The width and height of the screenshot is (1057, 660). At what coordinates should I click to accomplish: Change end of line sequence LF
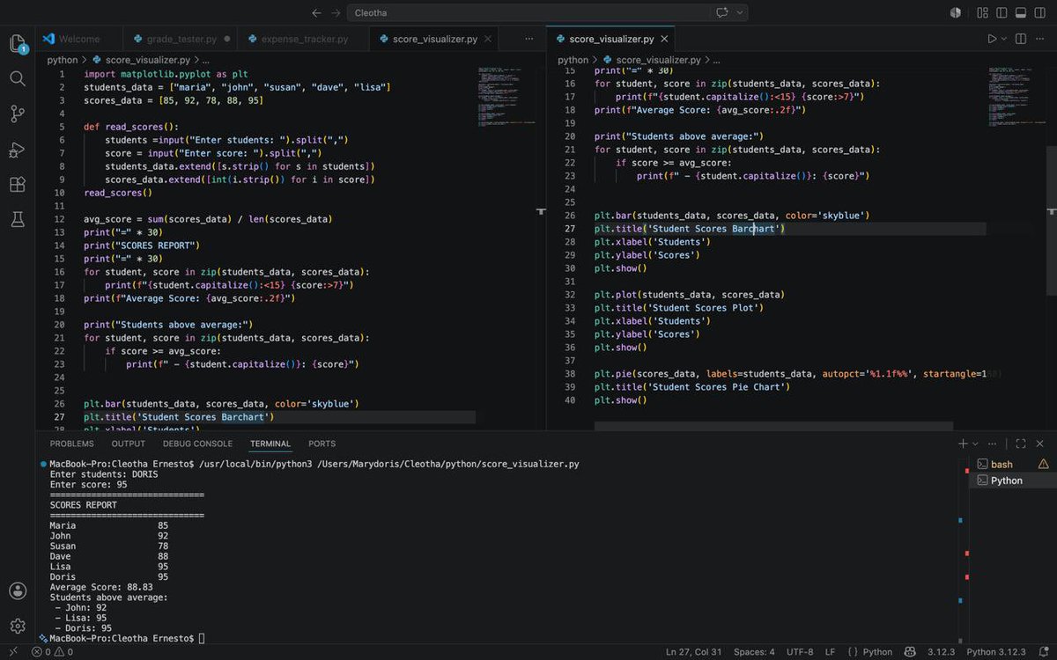(x=830, y=652)
